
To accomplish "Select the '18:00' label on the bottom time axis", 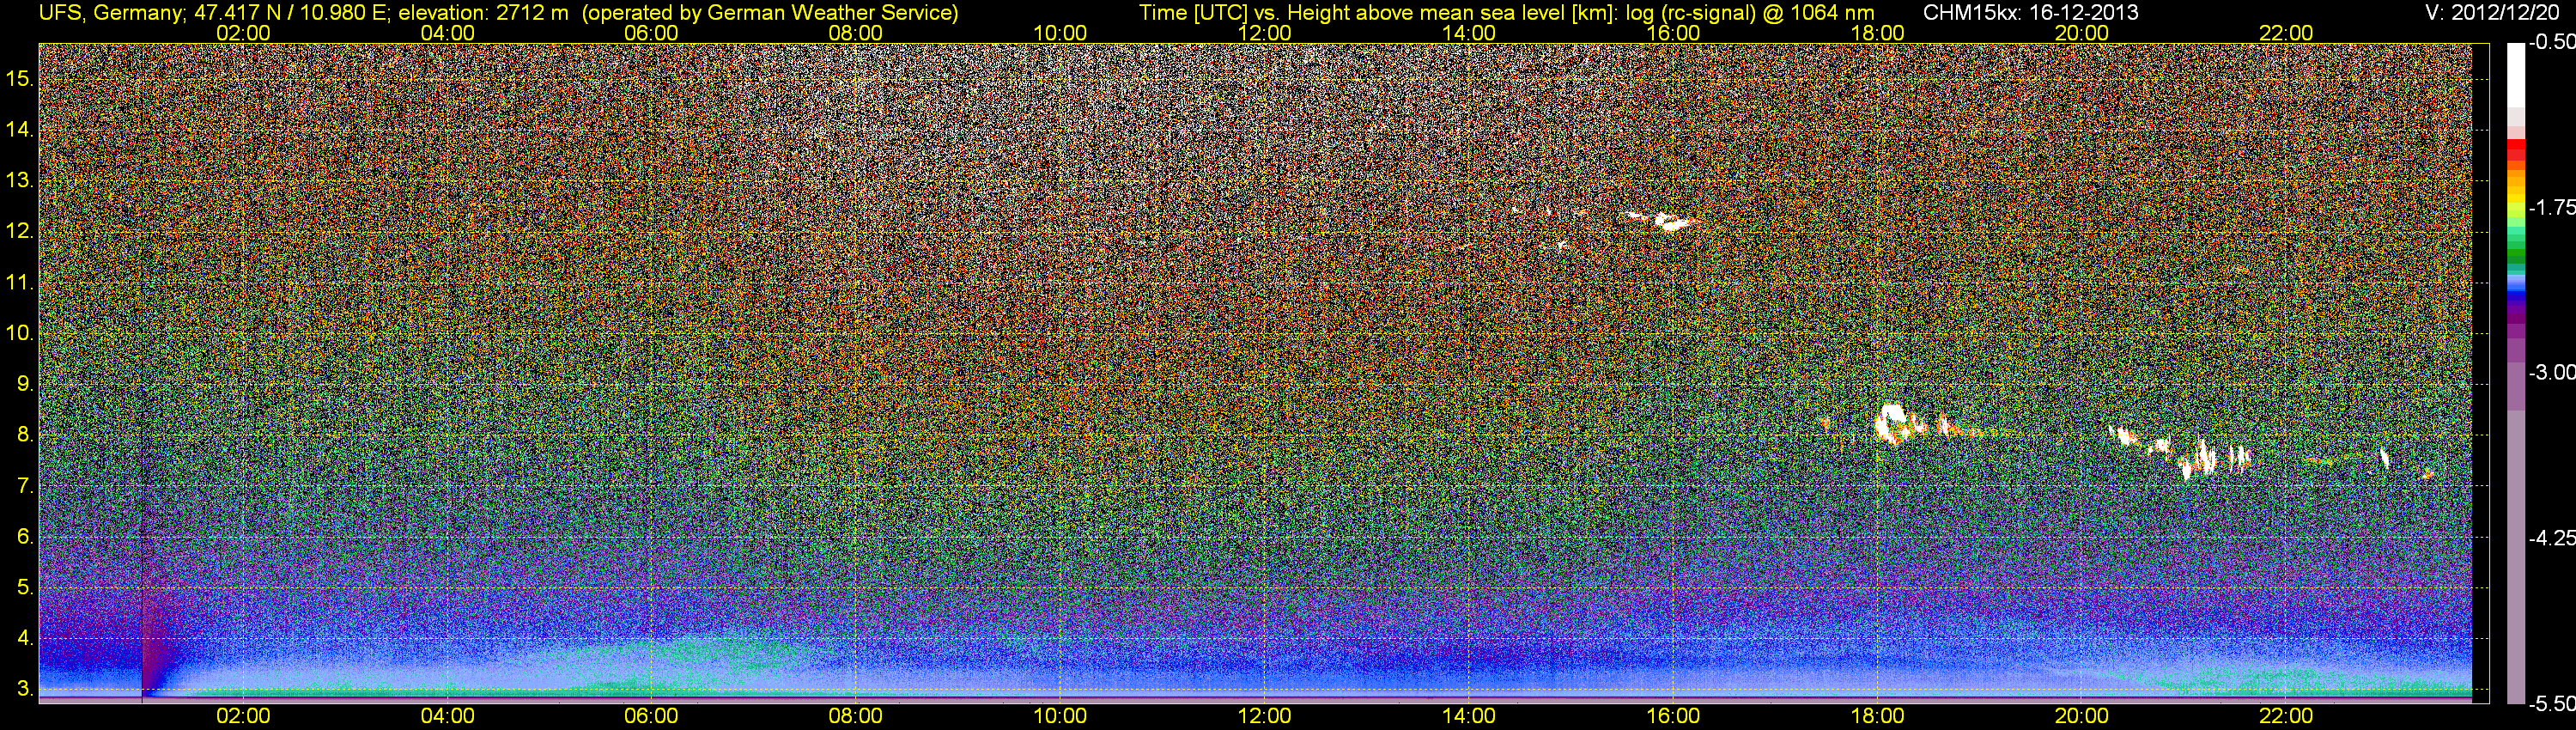I will click(1877, 716).
